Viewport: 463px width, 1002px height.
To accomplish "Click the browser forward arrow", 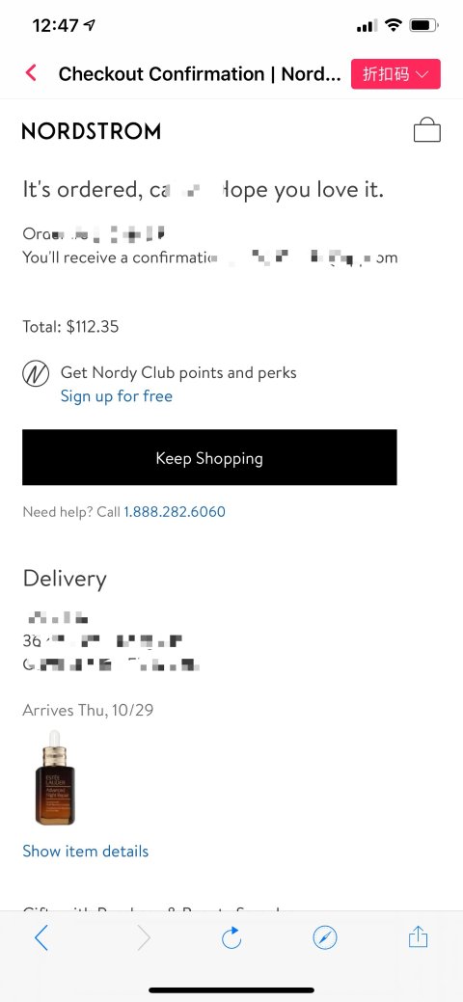I will [x=144, y=938].
